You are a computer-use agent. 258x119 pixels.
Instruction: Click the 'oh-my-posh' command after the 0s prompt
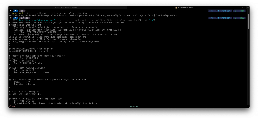coord(17,13)
